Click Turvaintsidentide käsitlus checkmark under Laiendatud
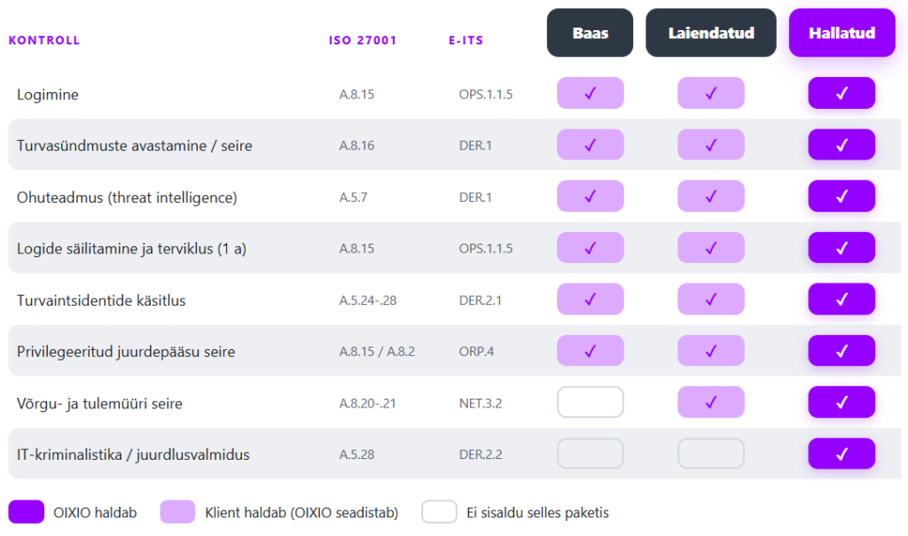The image size is (908, 536). 710,299
